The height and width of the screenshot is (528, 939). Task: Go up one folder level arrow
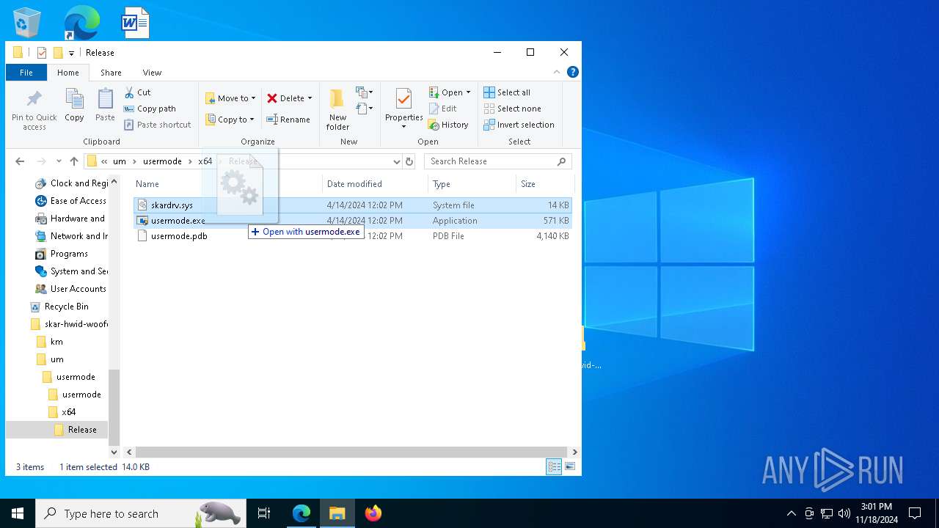click(74, 161)
